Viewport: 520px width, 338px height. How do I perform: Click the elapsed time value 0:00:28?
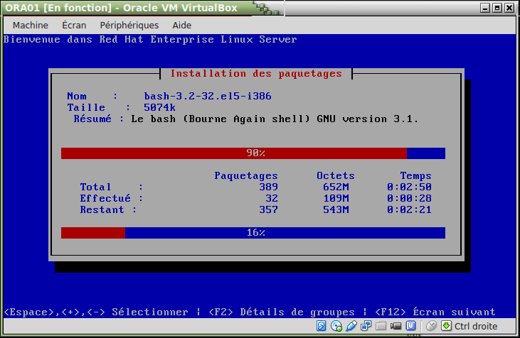(409, 198)
